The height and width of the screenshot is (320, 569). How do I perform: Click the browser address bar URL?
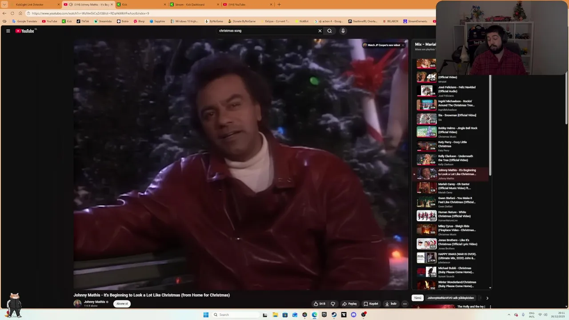[91, 13]
